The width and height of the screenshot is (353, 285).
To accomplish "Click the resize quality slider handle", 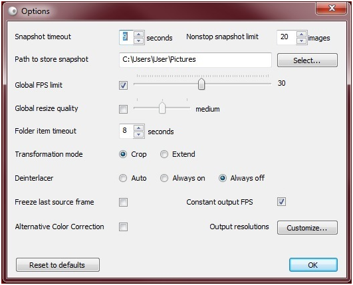I will pyautogui.click(x=162, y=108).
